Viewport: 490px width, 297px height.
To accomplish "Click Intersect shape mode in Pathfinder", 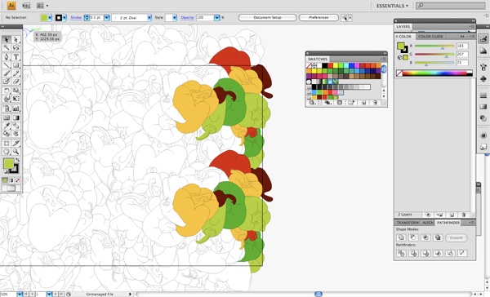I will (x=425, y=237).
